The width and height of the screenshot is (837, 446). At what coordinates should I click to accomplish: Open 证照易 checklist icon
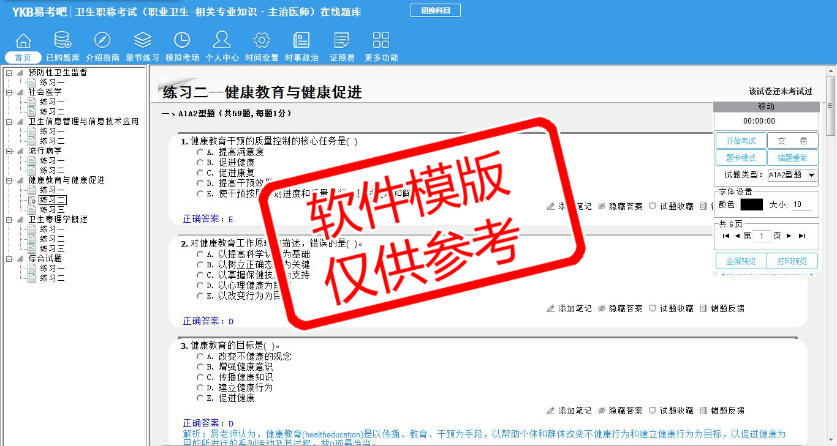pos(342,40)
